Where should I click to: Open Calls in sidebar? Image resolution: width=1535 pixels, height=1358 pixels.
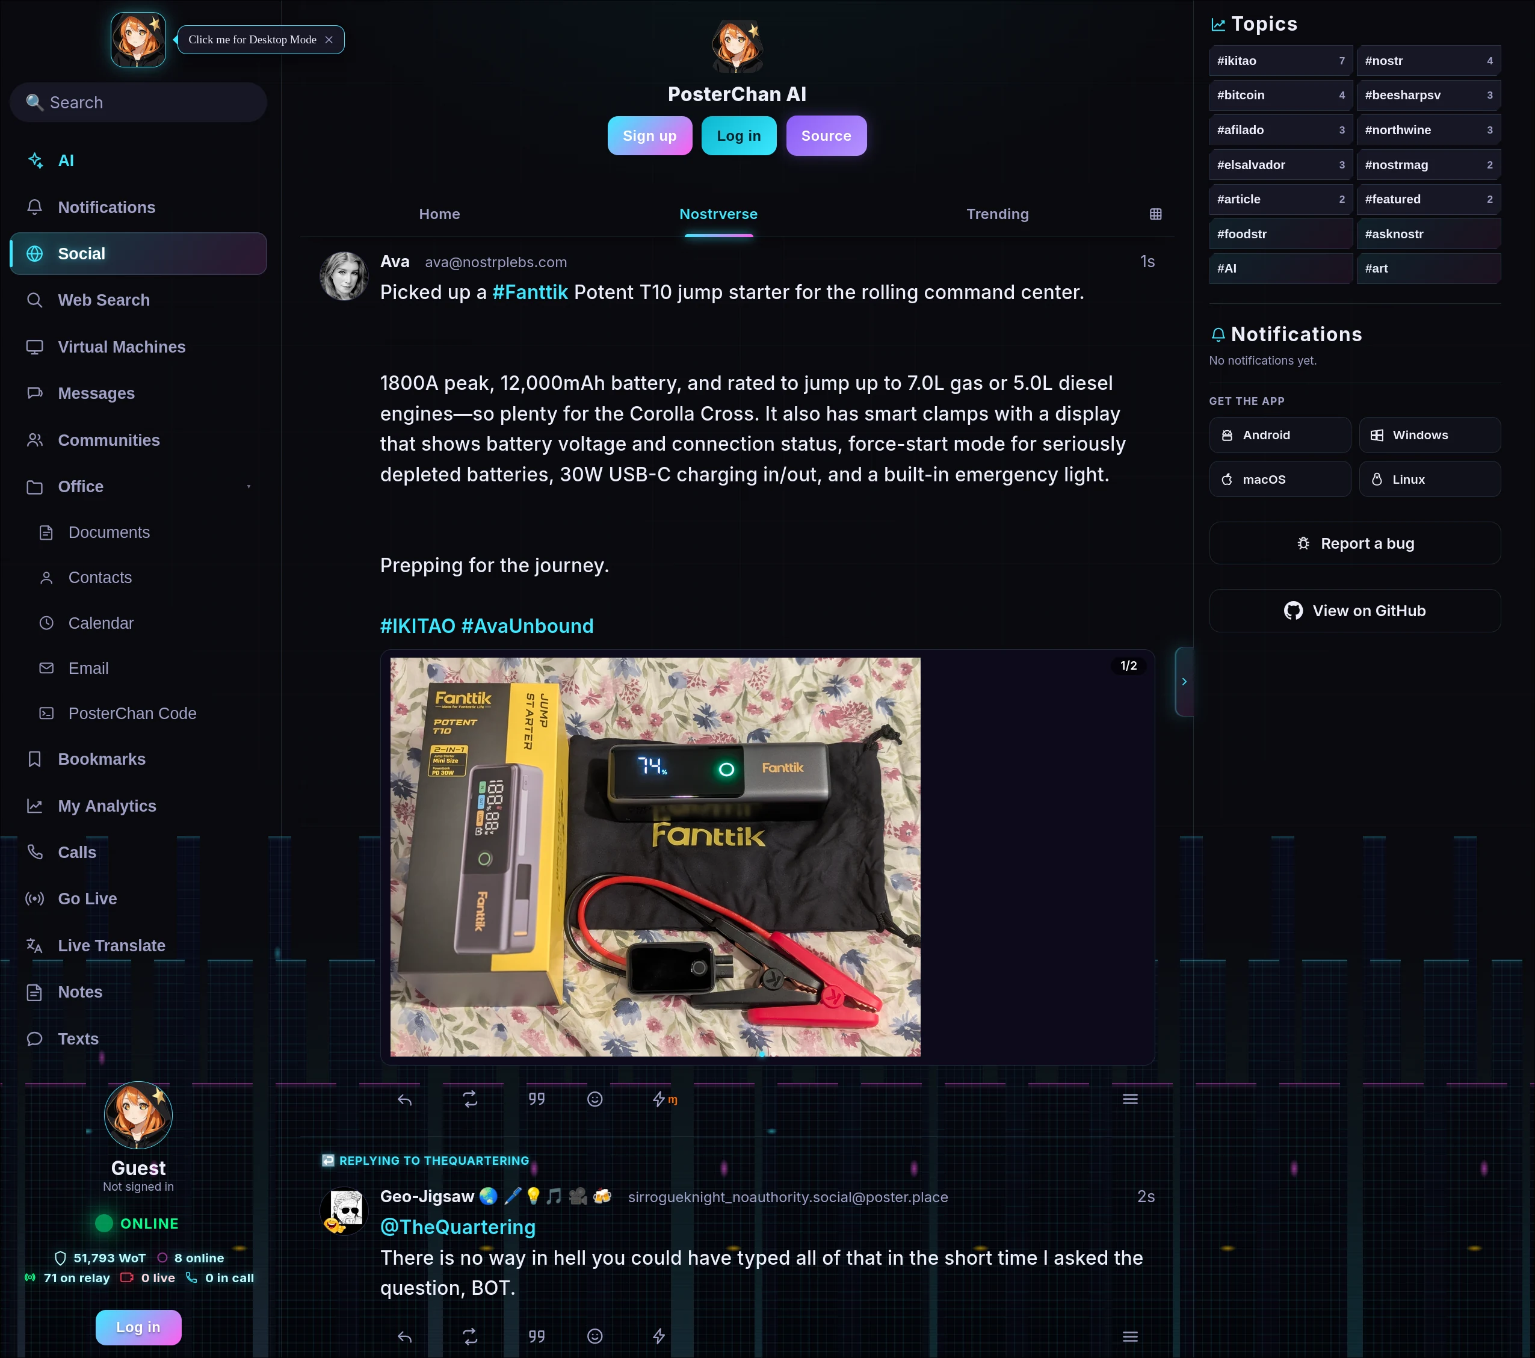(138, 853)
